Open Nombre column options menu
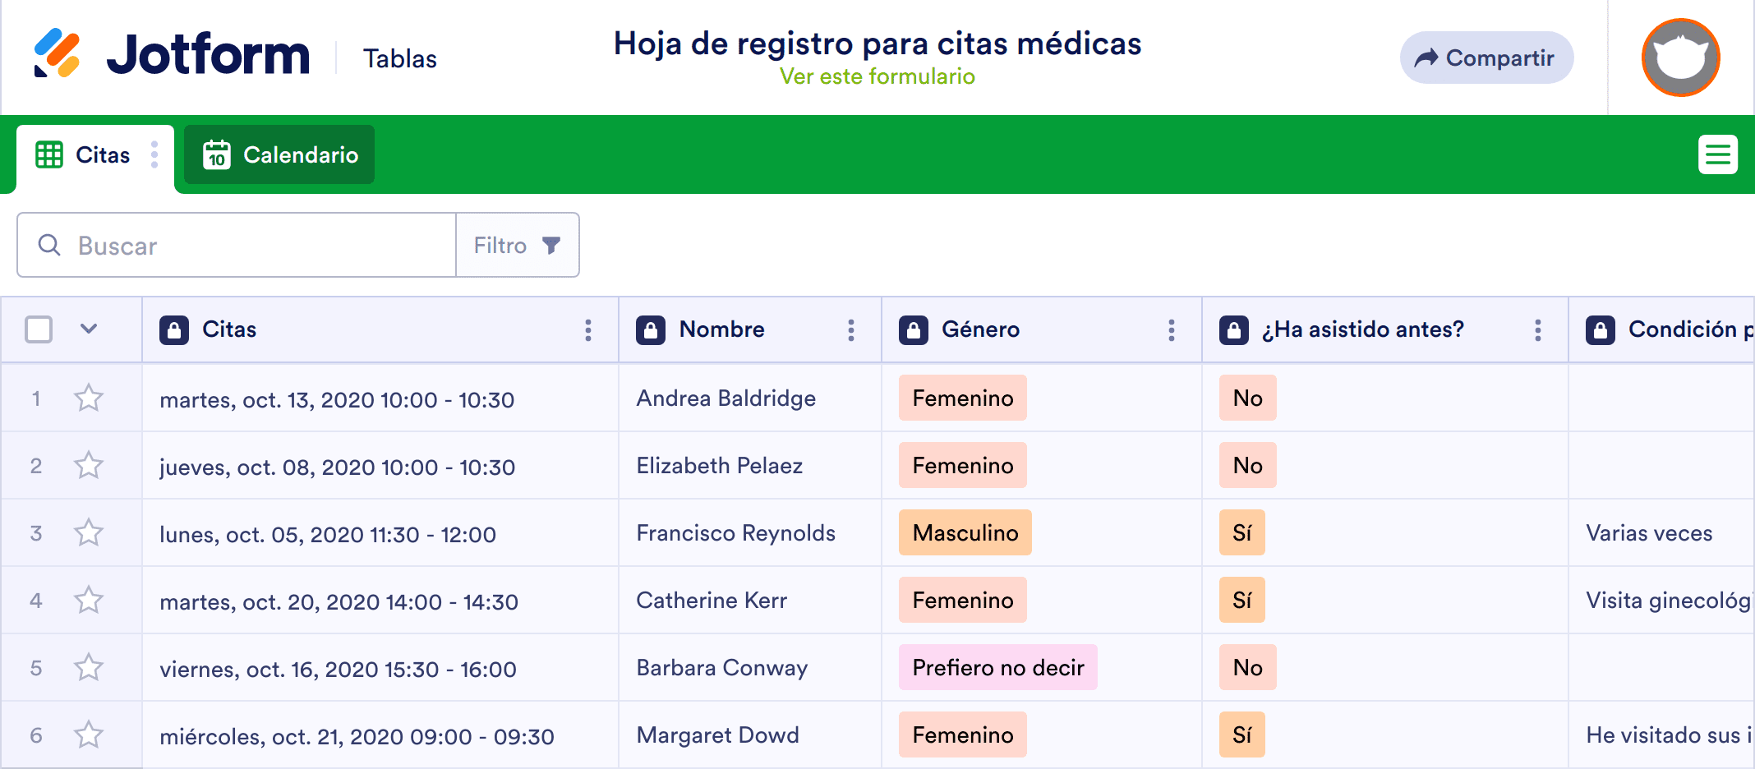This screenshot has width=1755, height=769. click(851, 330)
